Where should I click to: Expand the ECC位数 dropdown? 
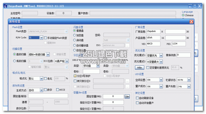tap(67, 61)
